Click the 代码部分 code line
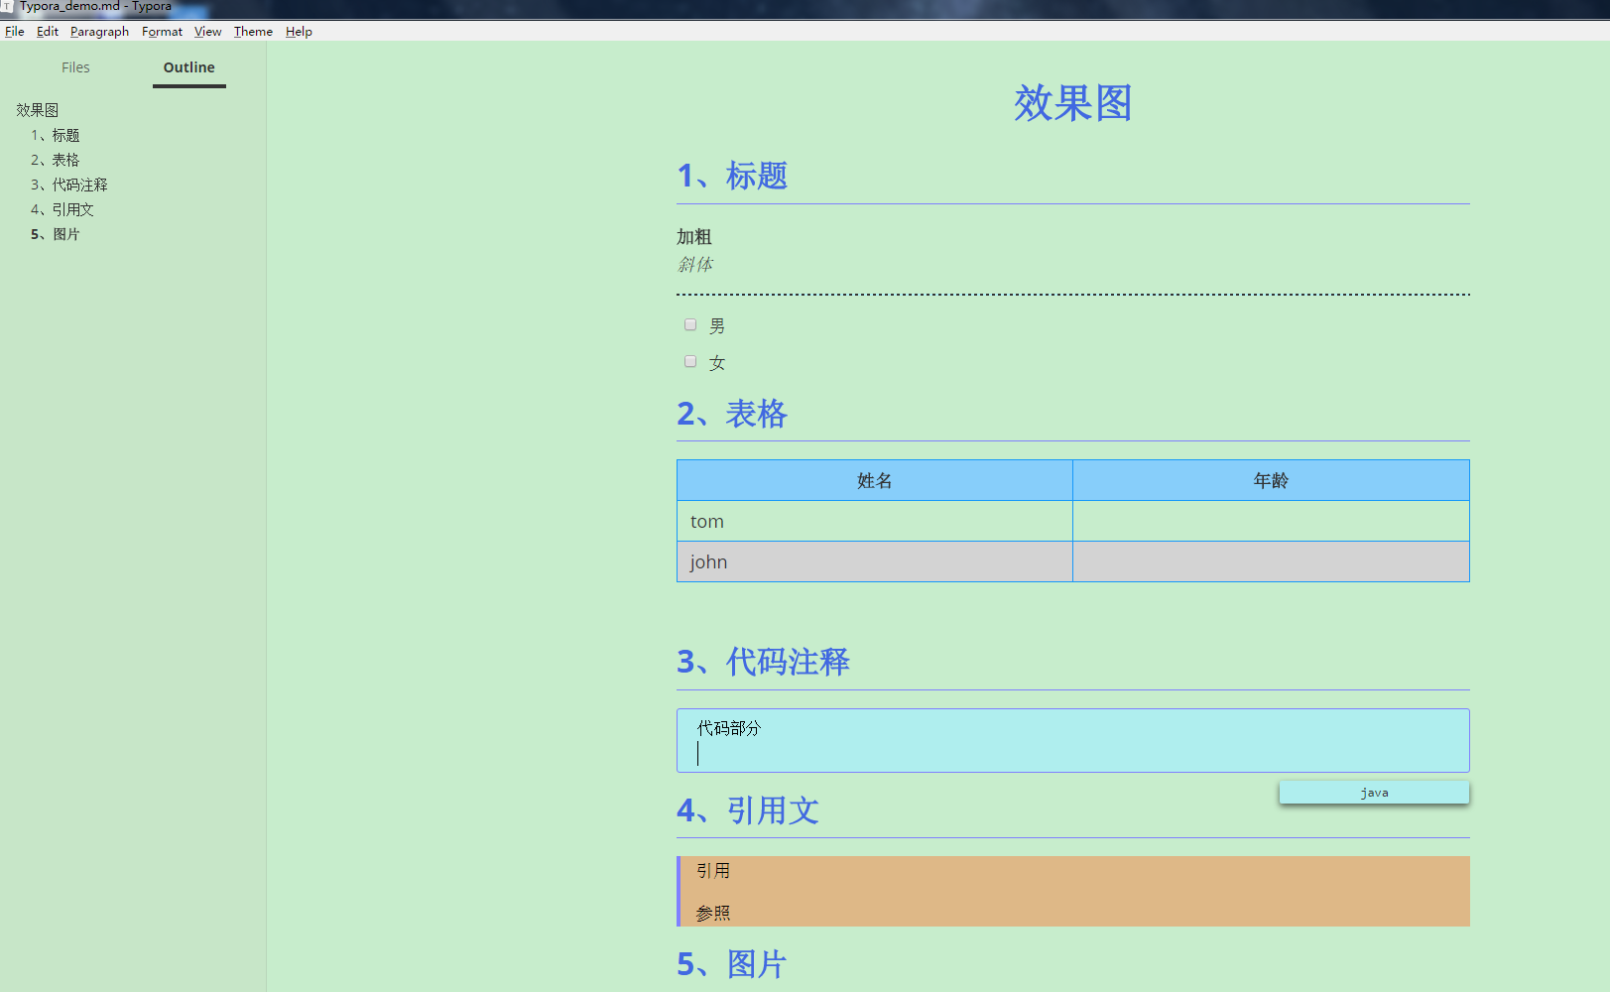 click(x=729, y=728)
